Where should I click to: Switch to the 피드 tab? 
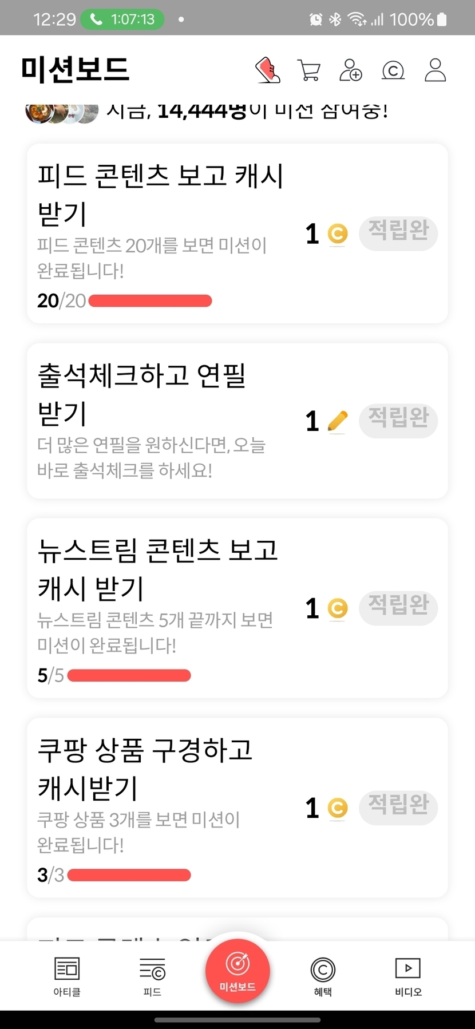(152, 976)
